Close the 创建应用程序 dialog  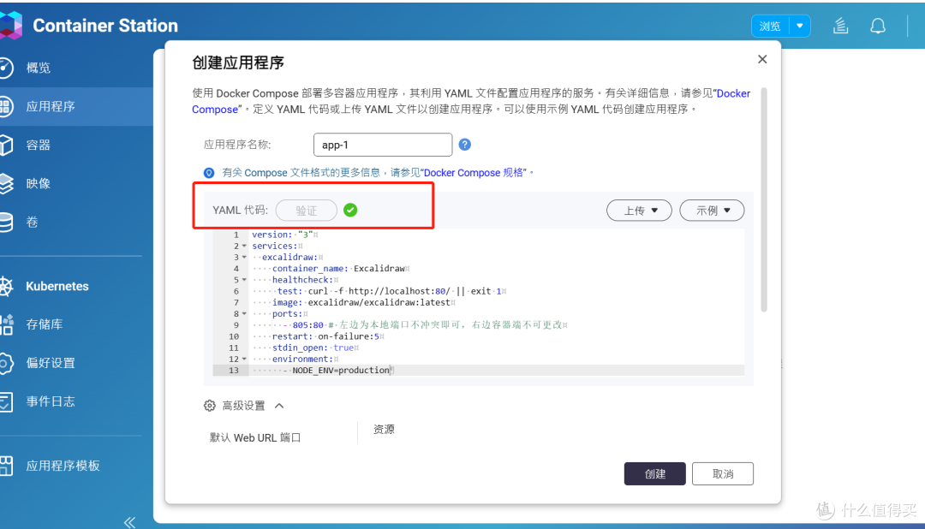762,59
